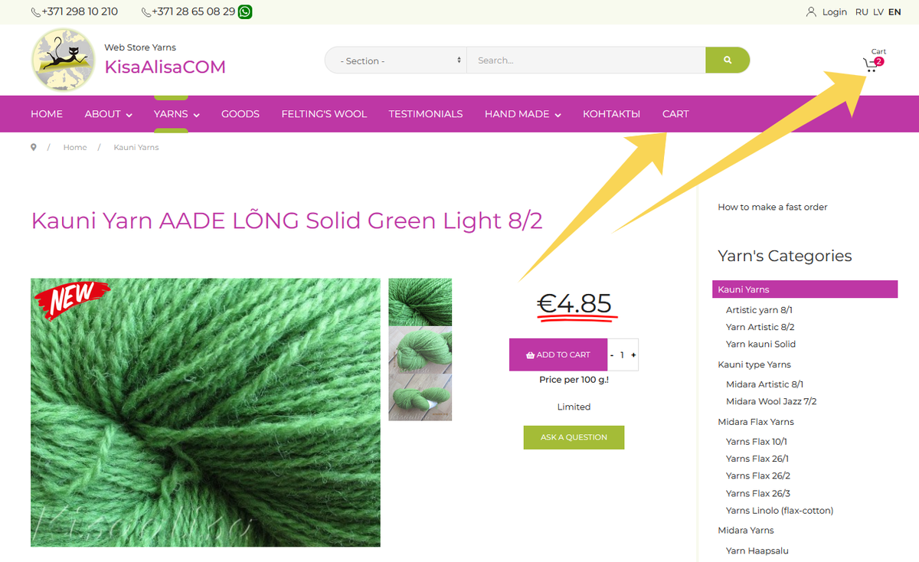The width and height of the screenshot is (919, 562).
Task: Expand the HAND MADE menu dropdown
Action: coord(523,114)
